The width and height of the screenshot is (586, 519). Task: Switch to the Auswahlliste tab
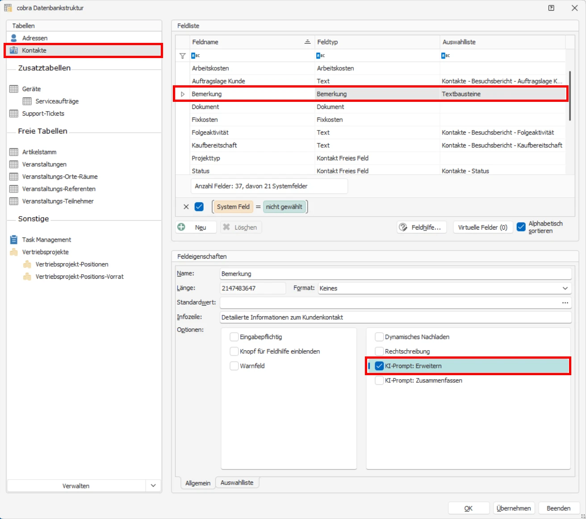237,483
